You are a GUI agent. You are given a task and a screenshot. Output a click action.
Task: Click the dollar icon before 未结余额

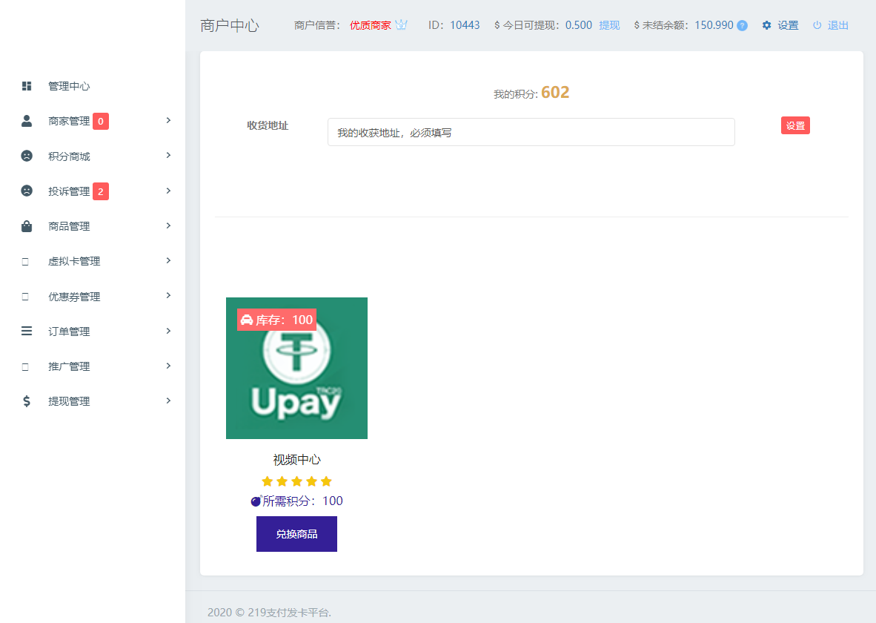[637, 25]
